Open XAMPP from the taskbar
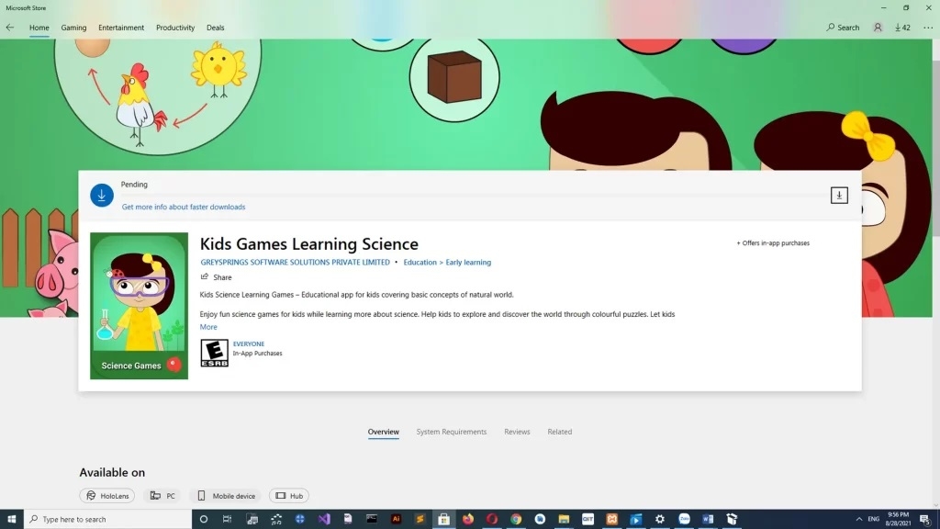Viewport: 940px width, 529px height. coord(611,519)
